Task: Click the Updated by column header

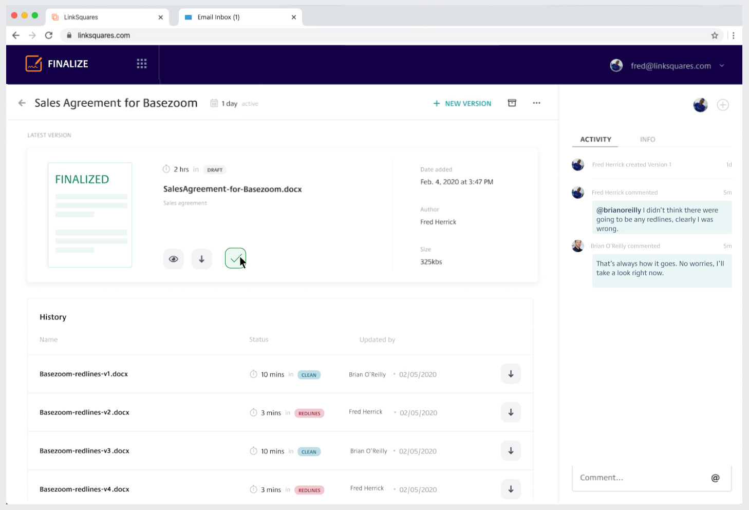Action: pos(378,339)
